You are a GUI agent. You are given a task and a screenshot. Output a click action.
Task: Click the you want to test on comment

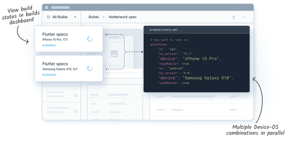click(x=170, y=40)
